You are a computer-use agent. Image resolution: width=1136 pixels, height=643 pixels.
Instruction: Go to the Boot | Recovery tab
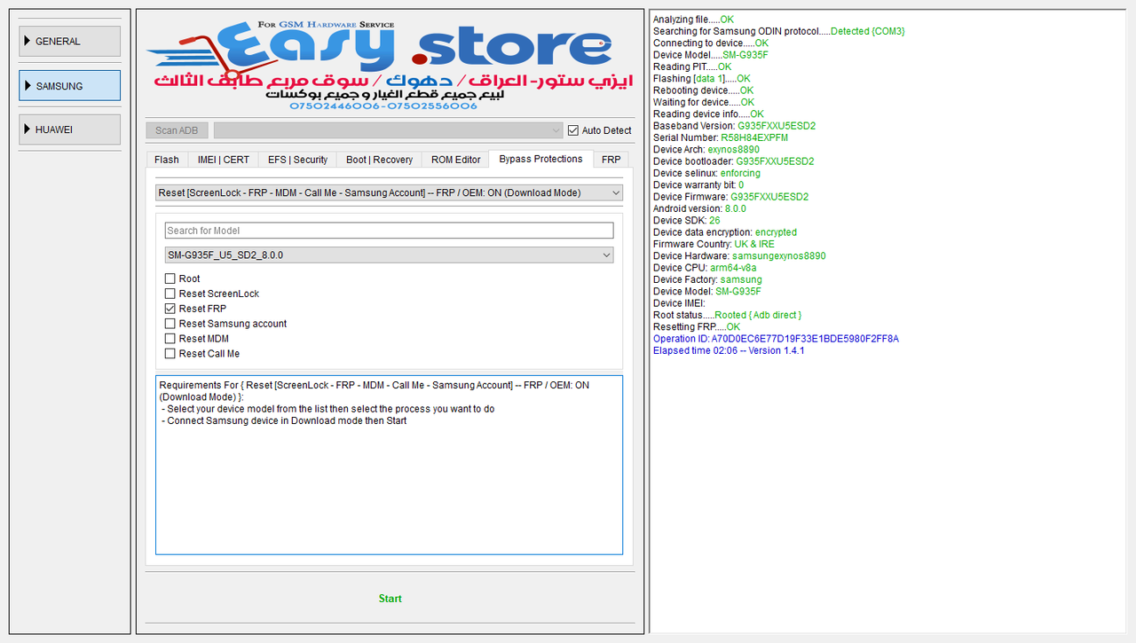(379, 160)
